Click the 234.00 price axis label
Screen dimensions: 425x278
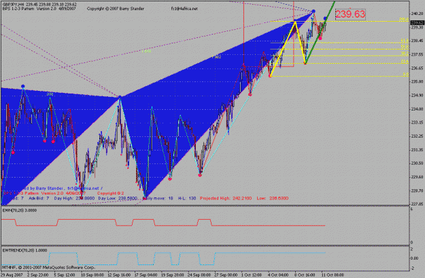(417, 109)
